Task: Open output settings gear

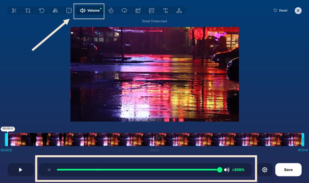Action: 265,170
